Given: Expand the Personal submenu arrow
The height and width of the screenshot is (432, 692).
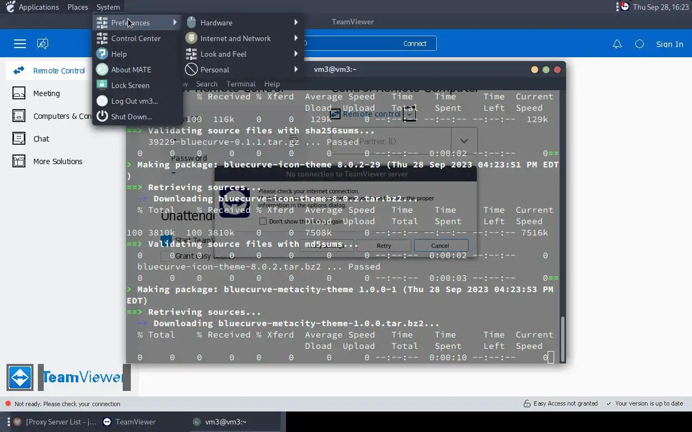Looking at the screenshot, I should (296, 70).
